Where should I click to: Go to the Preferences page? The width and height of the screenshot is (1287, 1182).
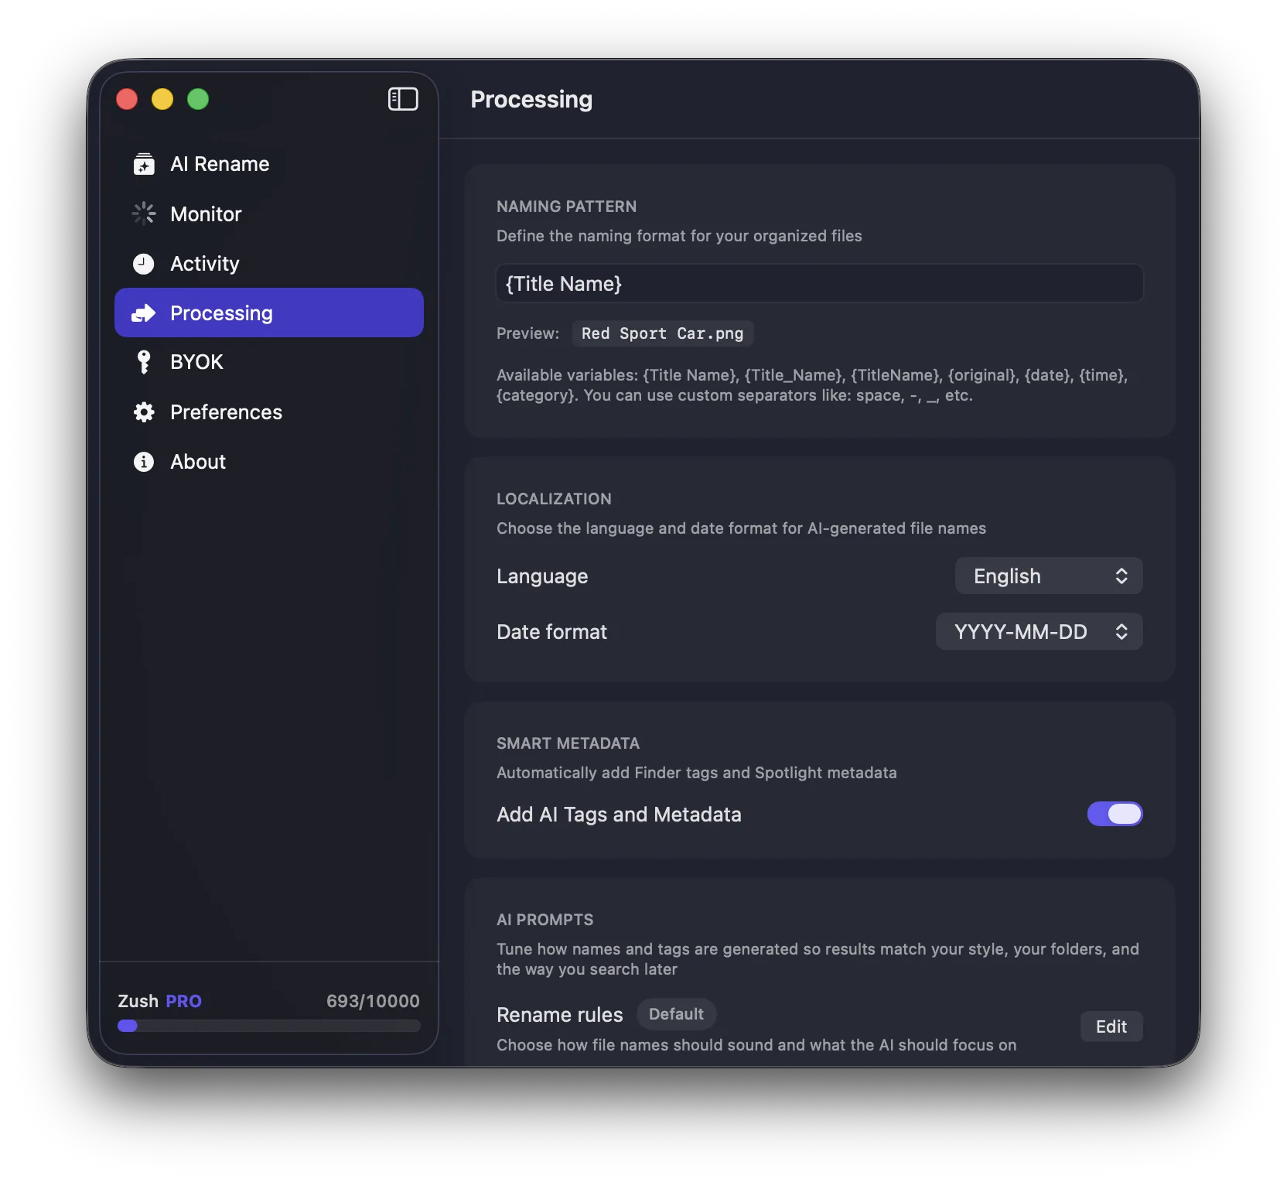pyautogui.click(x=226, y=412)
